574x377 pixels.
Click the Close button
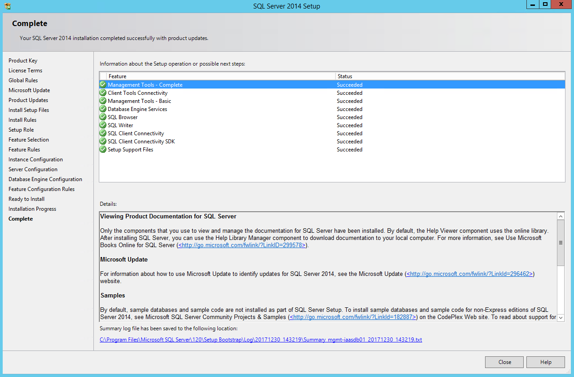504,362
